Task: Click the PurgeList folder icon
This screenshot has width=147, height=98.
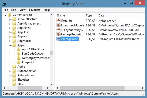Action: coord(19,62)
